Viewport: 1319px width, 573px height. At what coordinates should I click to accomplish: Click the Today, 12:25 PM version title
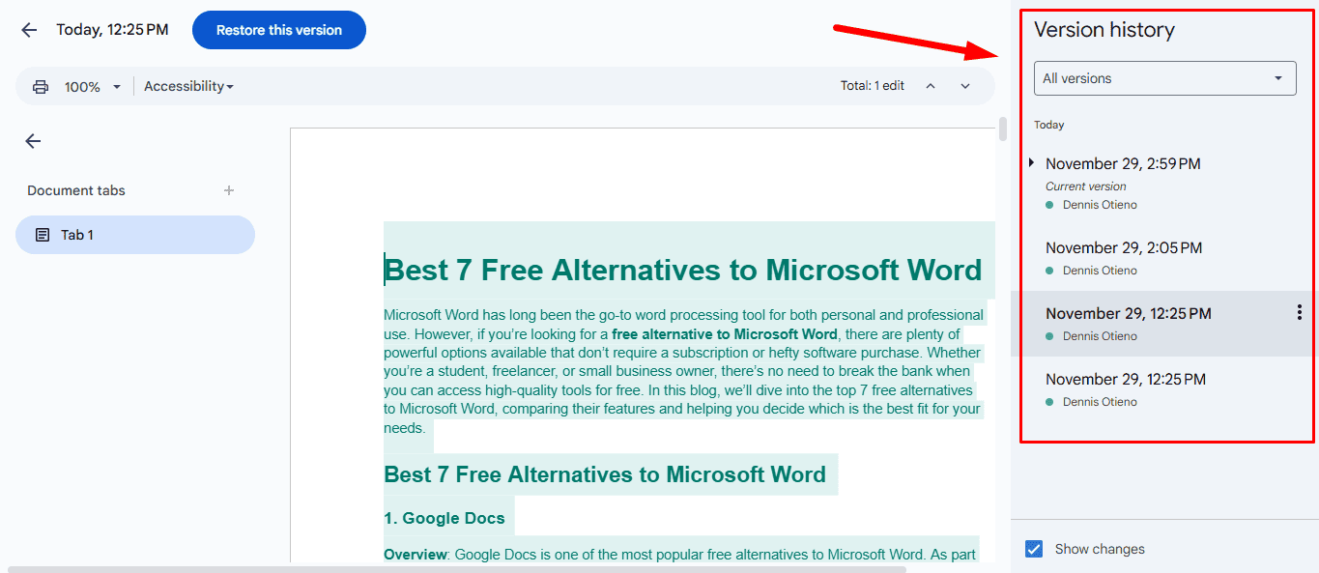pos(112,30)
